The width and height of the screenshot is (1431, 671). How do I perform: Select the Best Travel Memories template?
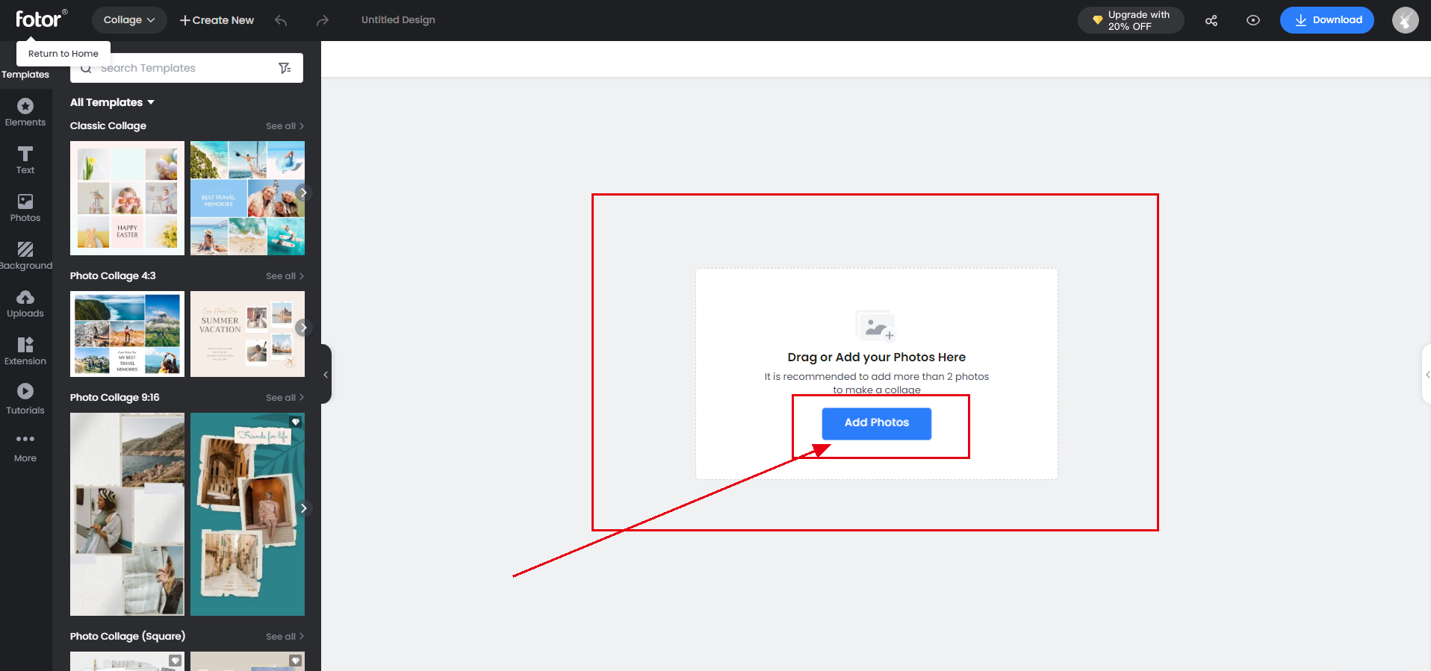(x=247, y=199)
